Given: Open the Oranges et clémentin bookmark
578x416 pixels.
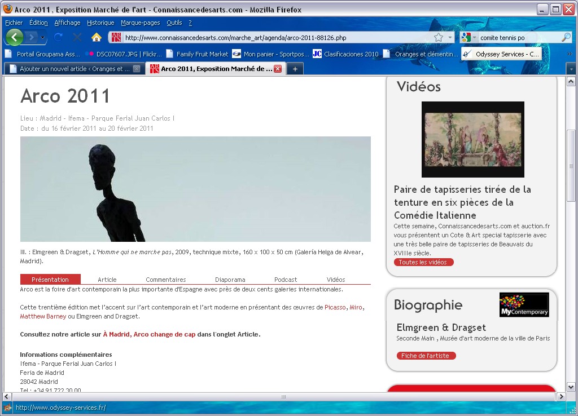Looking at the screenshot, I should (x=421, y=54).
